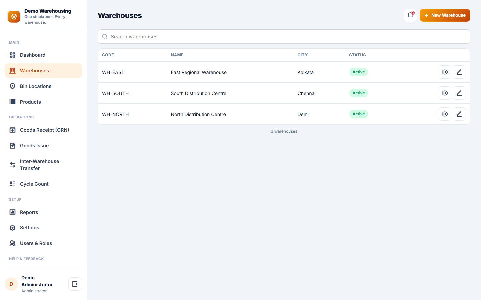Screen dimensions: 481x300
Task: Click the Delhi city cell
Action: pyautogui.click(x=303, y=114)
